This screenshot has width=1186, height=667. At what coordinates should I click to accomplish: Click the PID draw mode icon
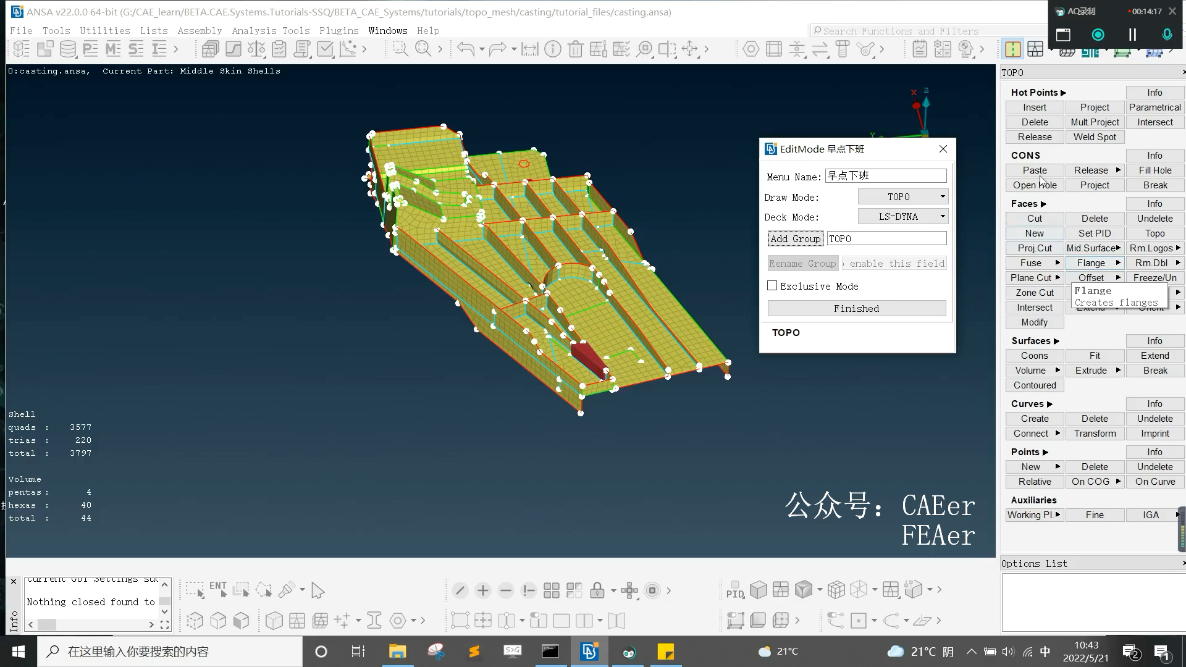pyautogui.click(x=734, y=590)
